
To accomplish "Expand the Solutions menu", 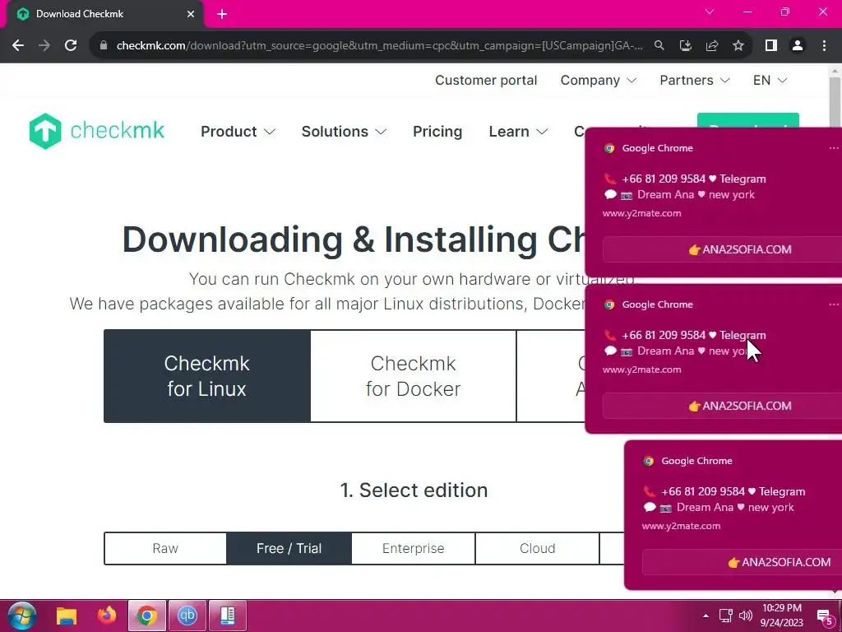I will (344, 132).
